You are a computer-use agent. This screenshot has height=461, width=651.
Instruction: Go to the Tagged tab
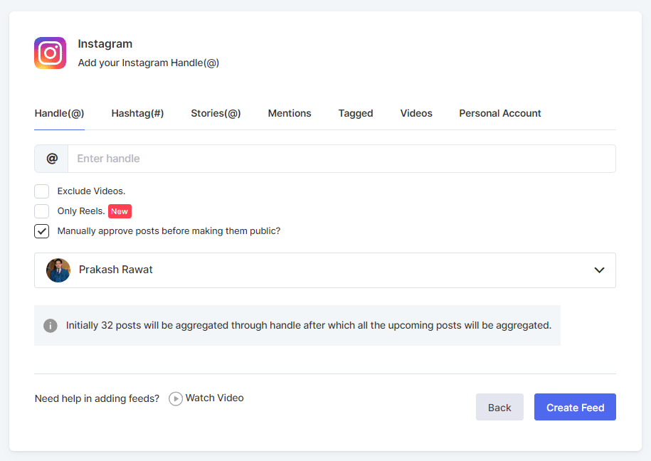point(356,113)
